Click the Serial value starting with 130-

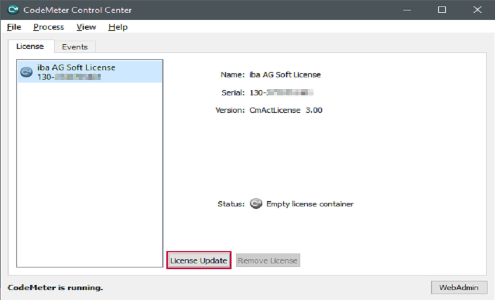pos(282,92)
